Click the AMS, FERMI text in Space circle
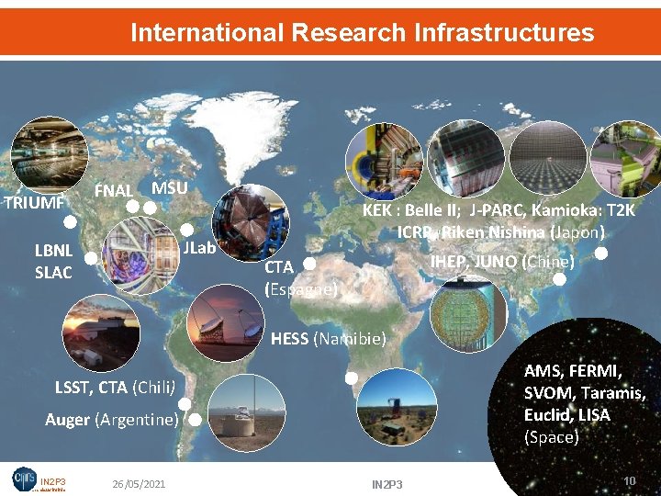 [573, 371]
